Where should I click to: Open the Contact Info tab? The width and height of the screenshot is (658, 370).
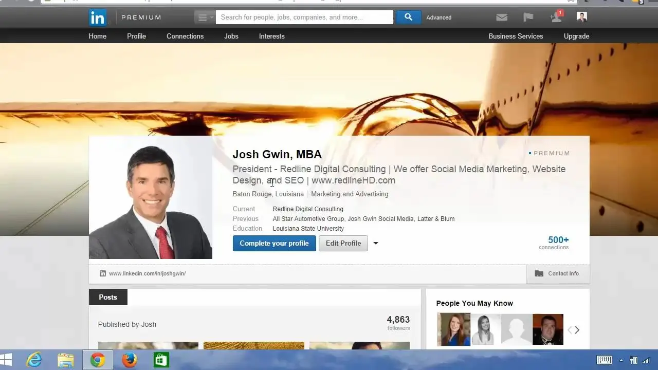(x=558, y=273)
